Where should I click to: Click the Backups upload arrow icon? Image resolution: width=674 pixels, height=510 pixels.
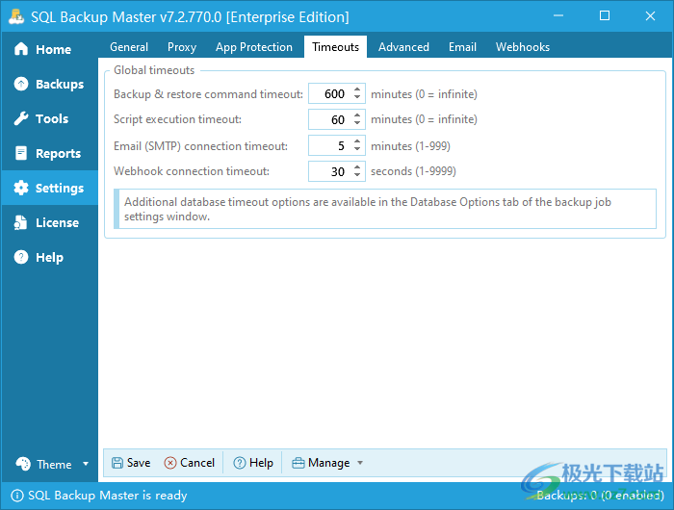(21, 84)
